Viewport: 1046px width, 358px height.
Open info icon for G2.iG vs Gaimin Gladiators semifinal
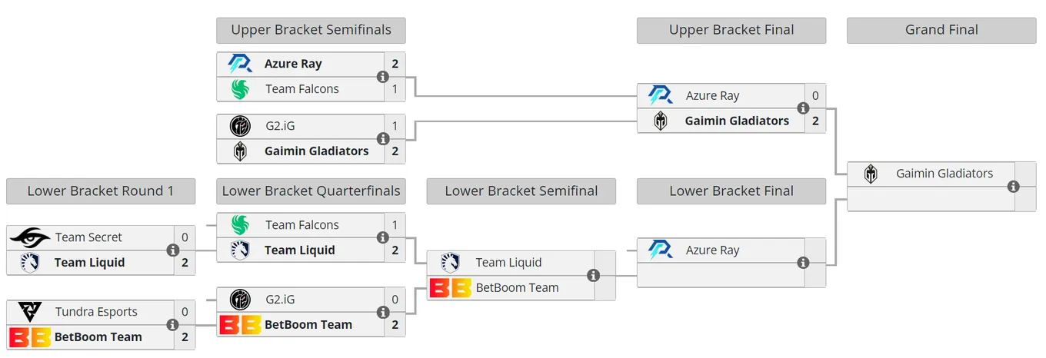coord(382,139)
